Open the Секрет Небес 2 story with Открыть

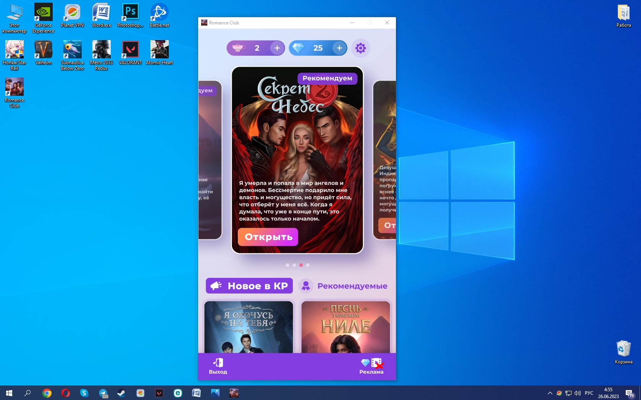click(268, 237)
